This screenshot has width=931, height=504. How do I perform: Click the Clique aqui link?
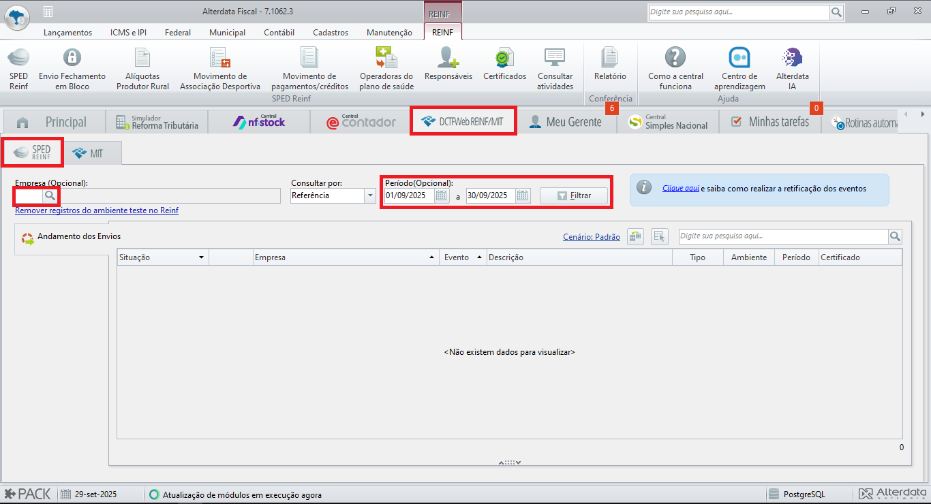(x=681, y=189)
